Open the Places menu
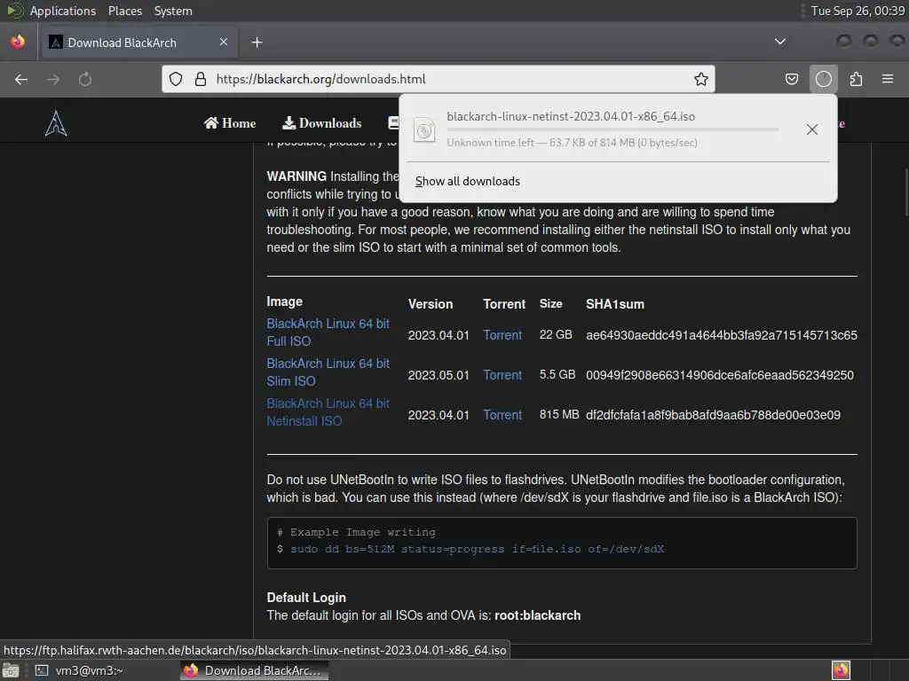This screenshot has height=681, width=909. point(125,11)
